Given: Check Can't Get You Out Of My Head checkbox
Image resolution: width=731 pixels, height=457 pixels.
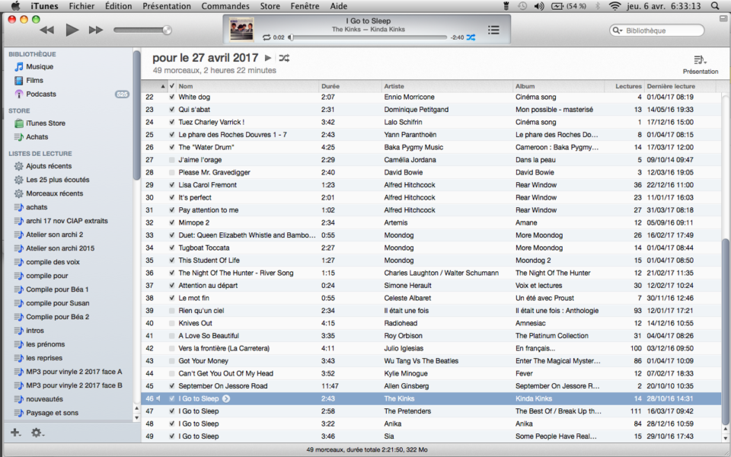Looking at the screenshot, I should coord(172,373).
